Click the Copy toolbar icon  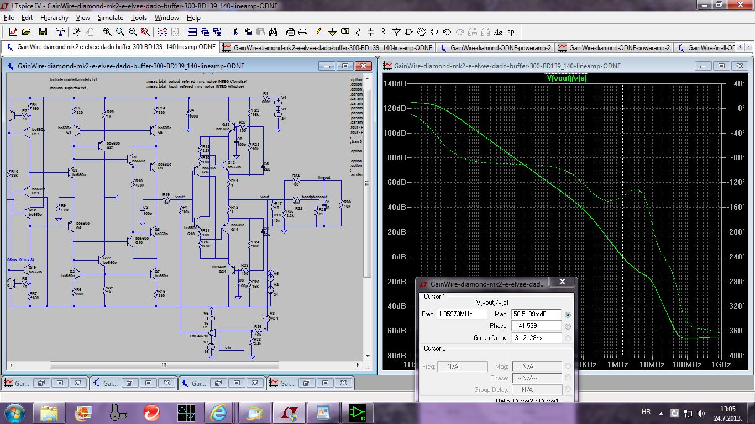[248, 31]
